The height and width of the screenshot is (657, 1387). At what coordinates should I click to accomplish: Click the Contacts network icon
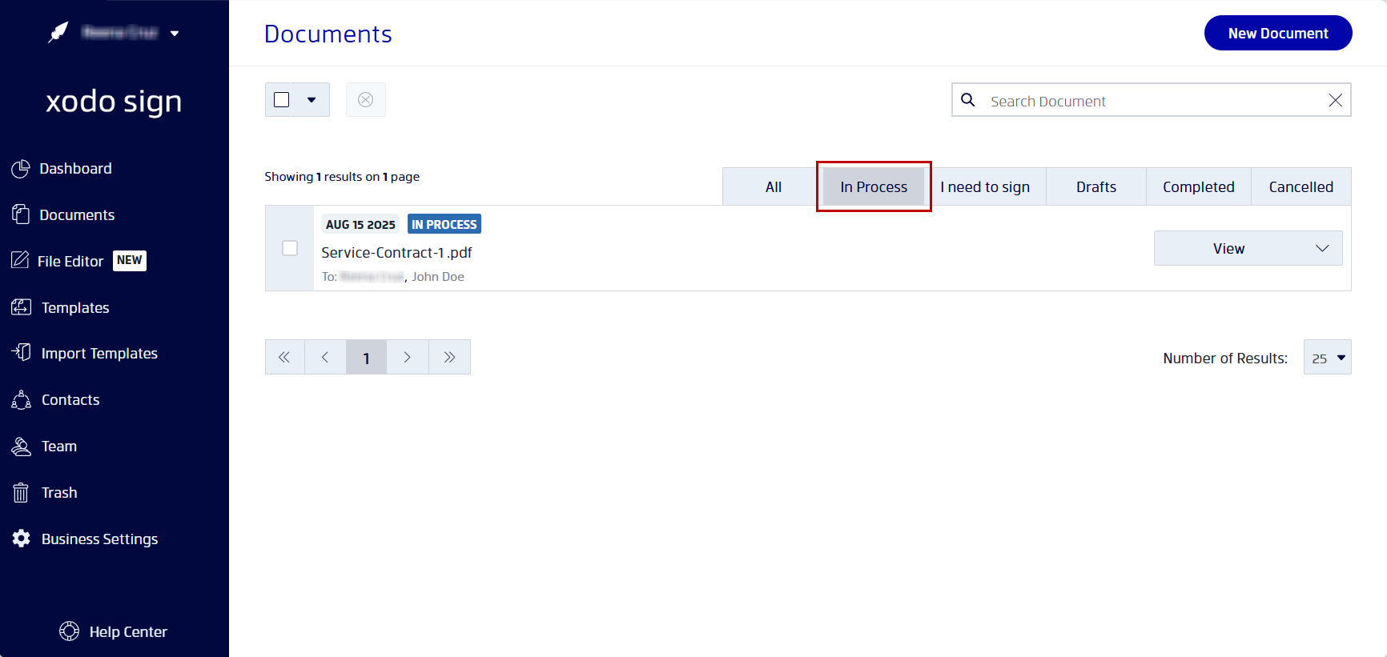tap(22, 399)
